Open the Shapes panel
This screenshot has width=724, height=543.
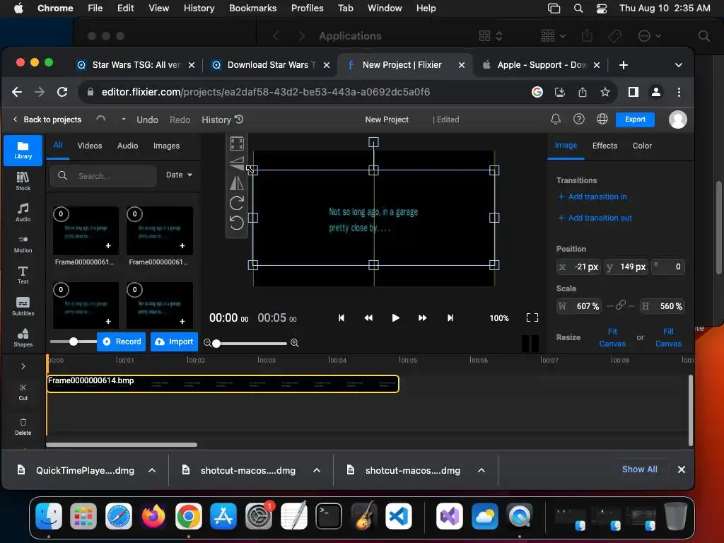pos(23,337)
